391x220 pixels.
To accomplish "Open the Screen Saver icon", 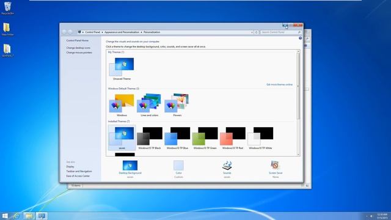I will (x=276, y=166).
